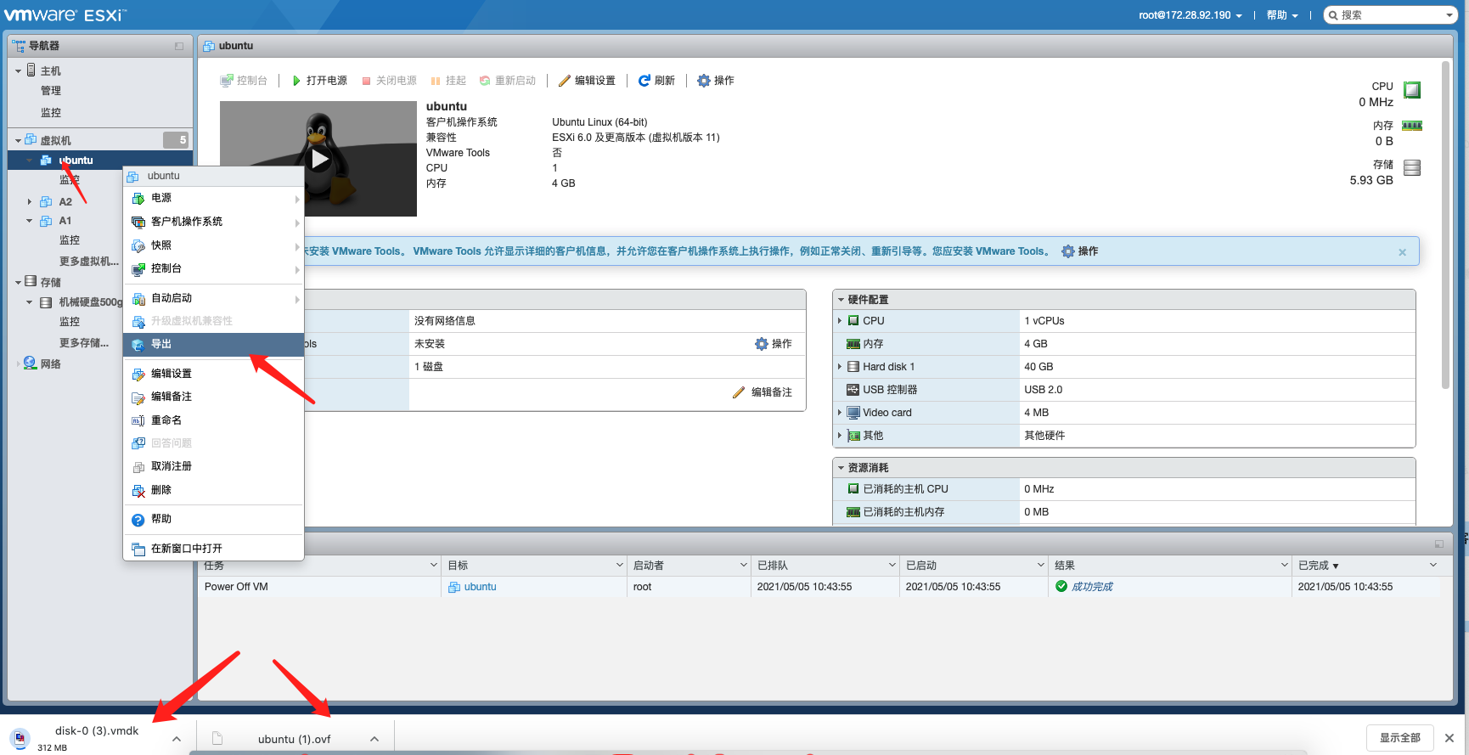Viewport: 1469px width, 755px height.
Task: Select the ubuntu VM in navigator
Action: [76, 161]
